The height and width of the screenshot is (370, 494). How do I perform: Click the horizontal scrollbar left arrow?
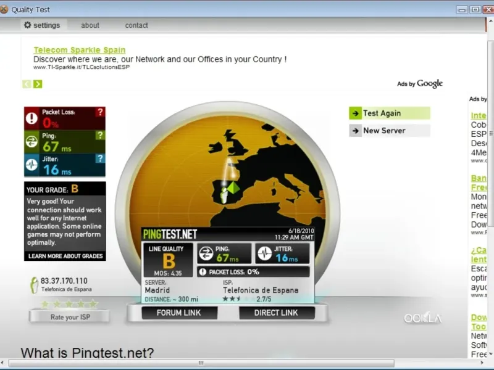[2, 363]
